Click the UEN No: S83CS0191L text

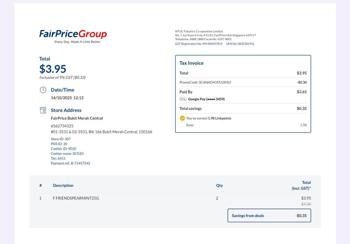[240, 44]
